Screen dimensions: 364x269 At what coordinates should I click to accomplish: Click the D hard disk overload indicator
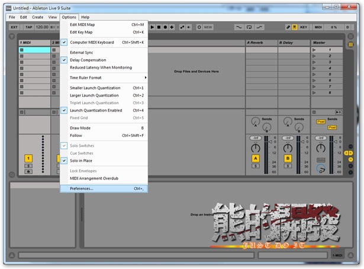click(347, 27)
